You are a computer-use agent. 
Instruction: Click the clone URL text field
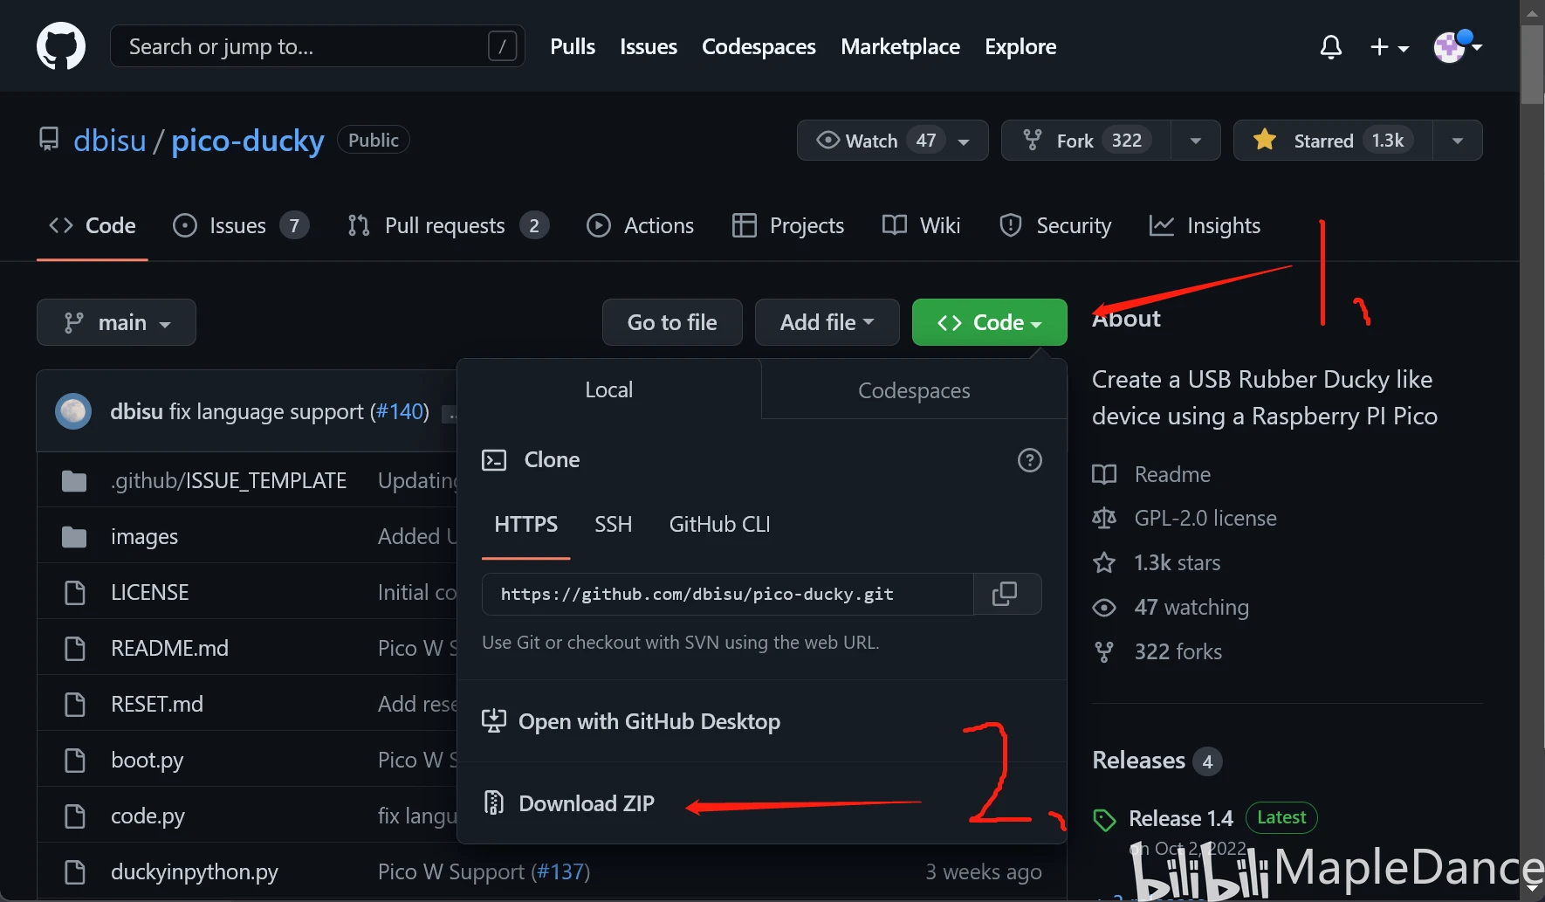click(728, 595)
